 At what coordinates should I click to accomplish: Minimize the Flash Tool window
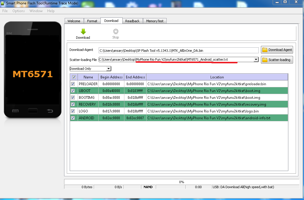click(x=277, y=2)
